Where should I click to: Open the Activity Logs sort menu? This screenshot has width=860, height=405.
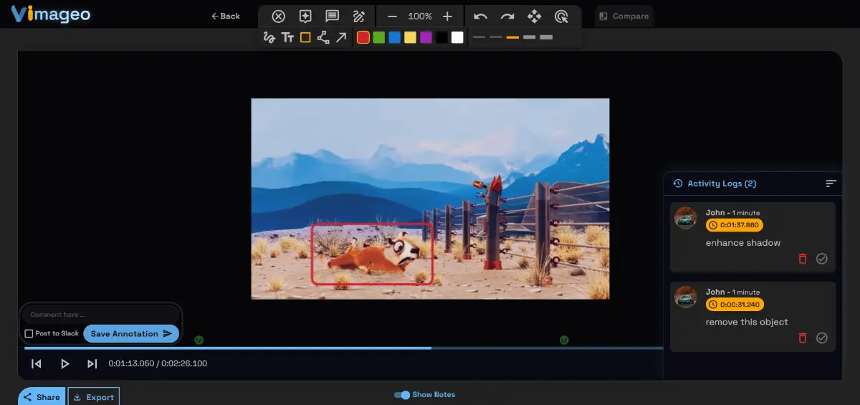831,184
